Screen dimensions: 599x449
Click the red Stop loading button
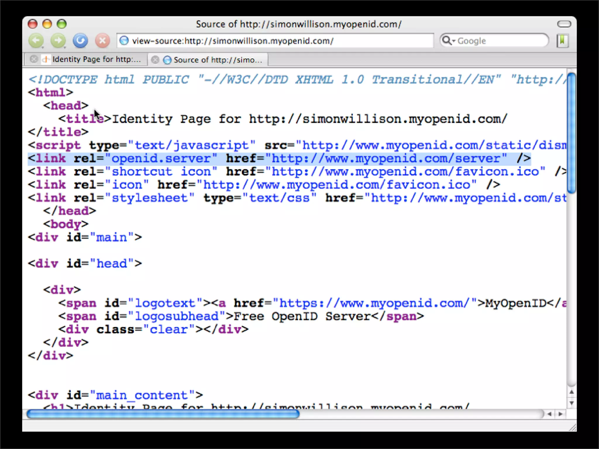pos(102,41)
